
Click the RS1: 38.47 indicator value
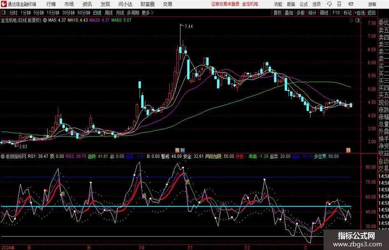[x=38, y=156]
